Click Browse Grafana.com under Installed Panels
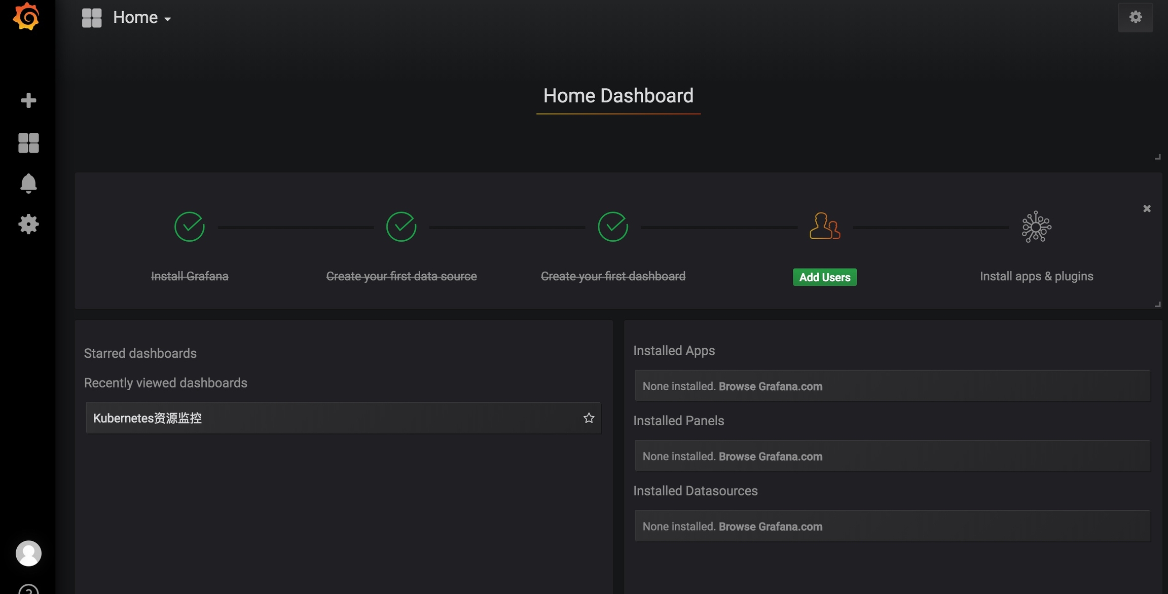 770,456
